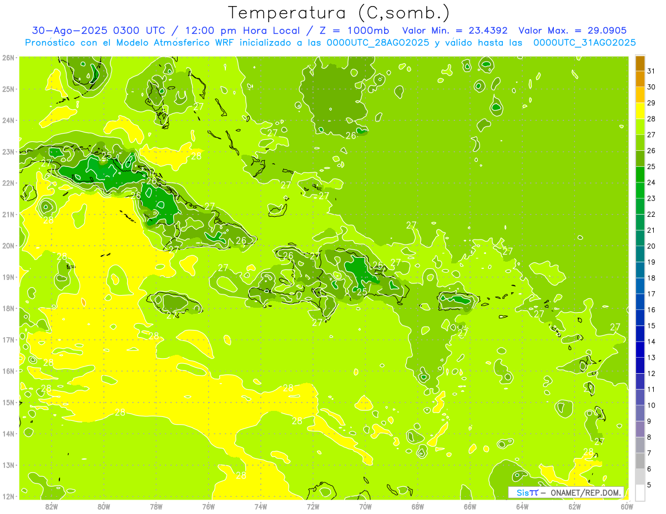Click the 'Valor Max. = 29.0905' text
Image resolution: width=666 pixels, height=514 pixels.
pos(573,30)
